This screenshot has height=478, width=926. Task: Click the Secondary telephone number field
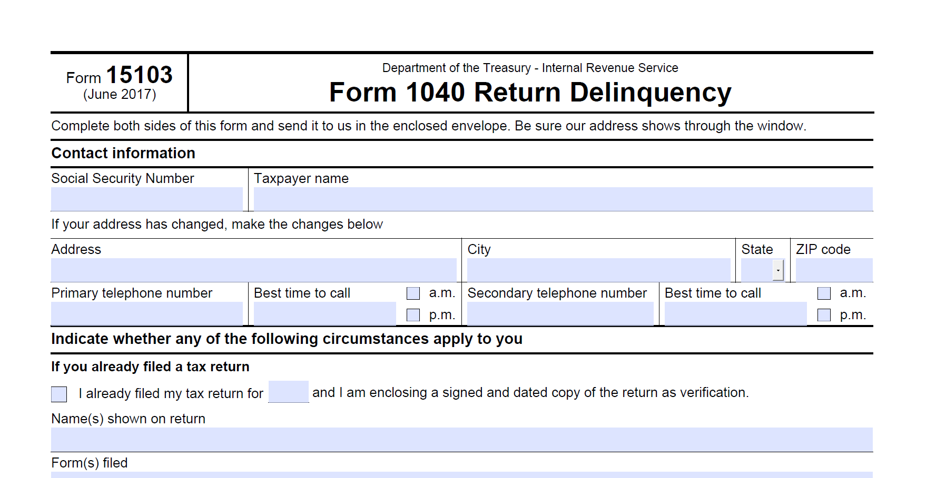[x=560, y=313]
